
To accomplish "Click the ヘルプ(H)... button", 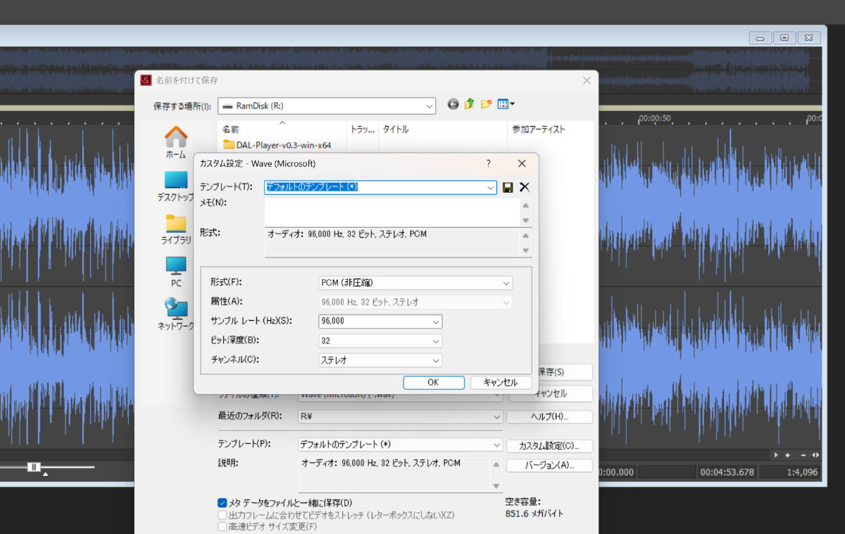I will pyautogui.click(x=550, y=417).
